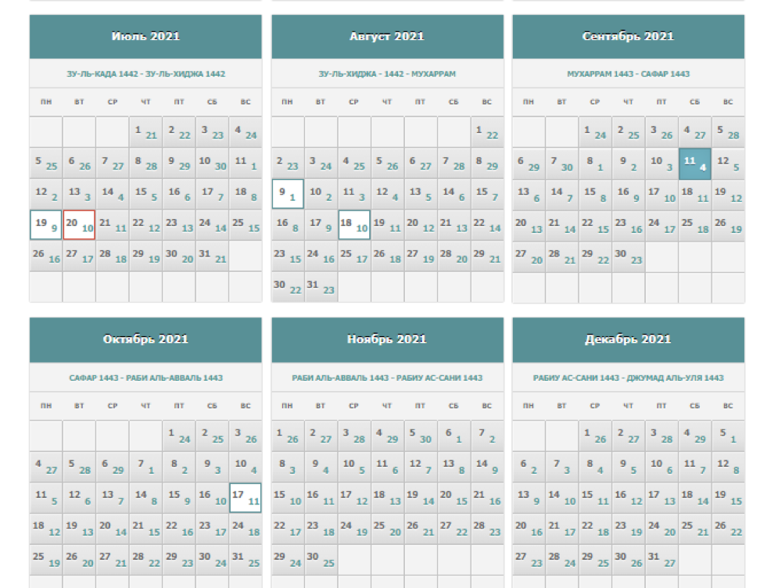Select July 20 outlined in red
The height and width of the screenshot is (588, 760).
(x=79, y=225)
